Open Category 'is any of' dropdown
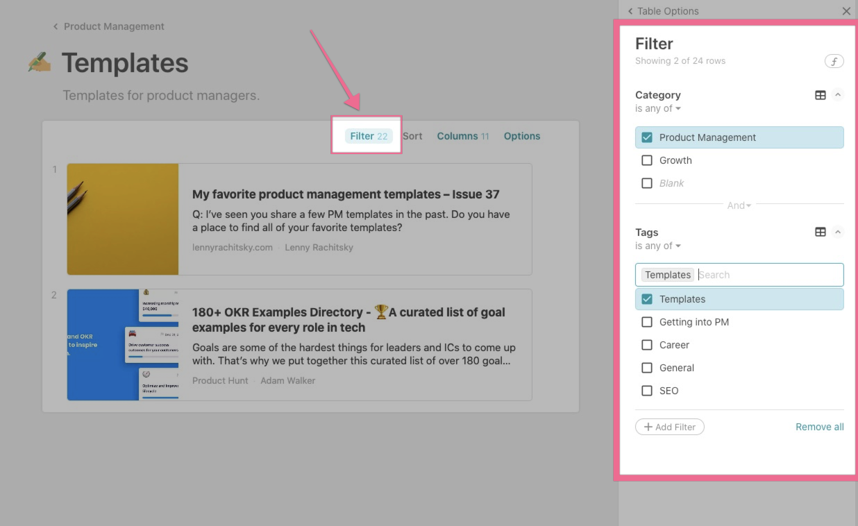 (658, 108)
